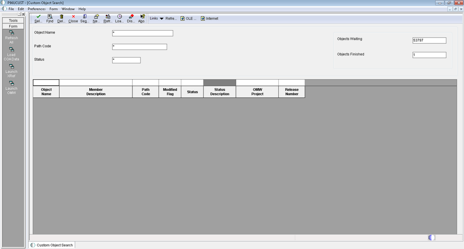Open the Internet link icon

pyautogui.click(x=203, y=19)
